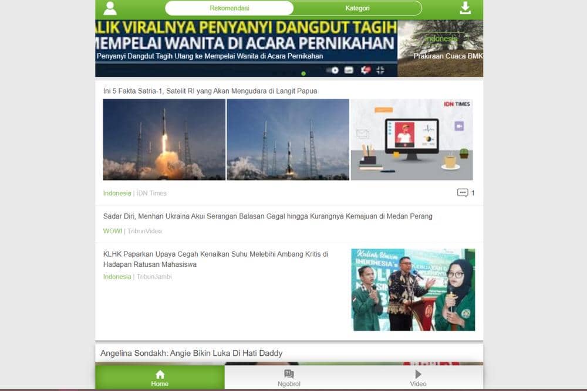
Task: Click the green carousel indicator dot
Action: (303, 73)
